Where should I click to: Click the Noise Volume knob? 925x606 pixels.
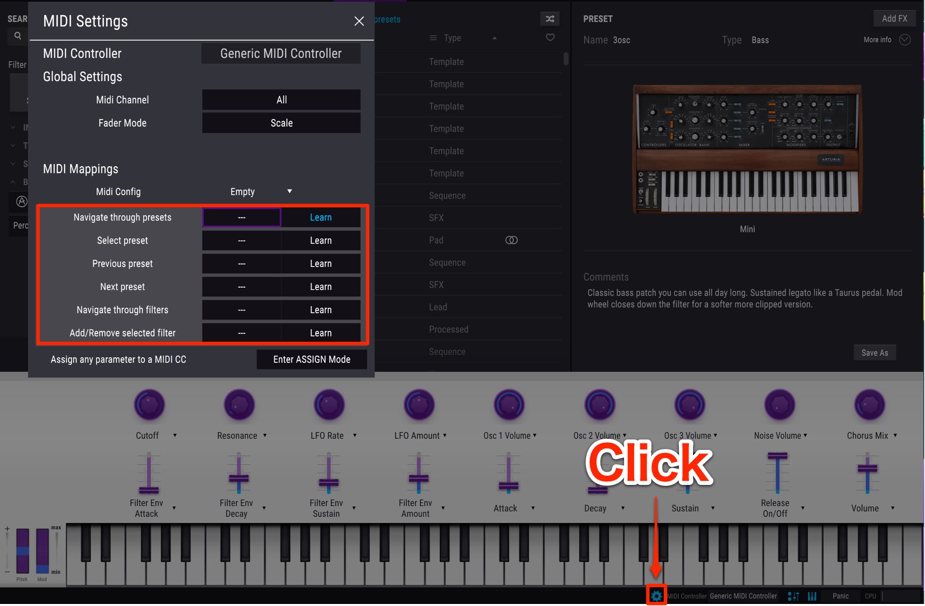click(780, 405)
